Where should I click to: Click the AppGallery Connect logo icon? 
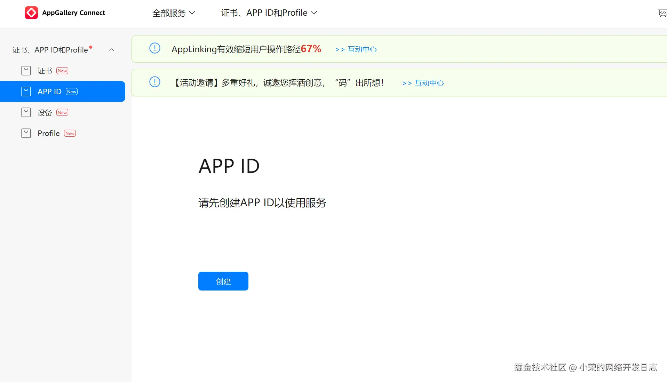coord(31,13)
